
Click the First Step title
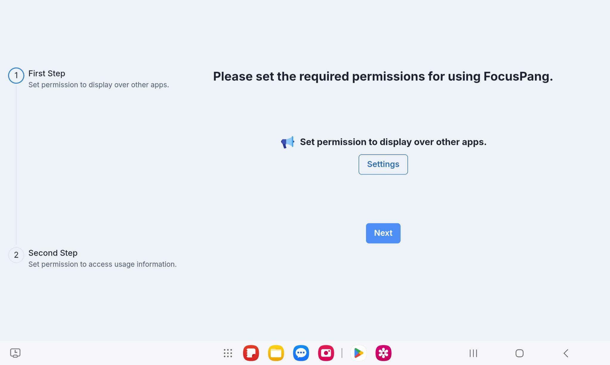tap(47, 73)
